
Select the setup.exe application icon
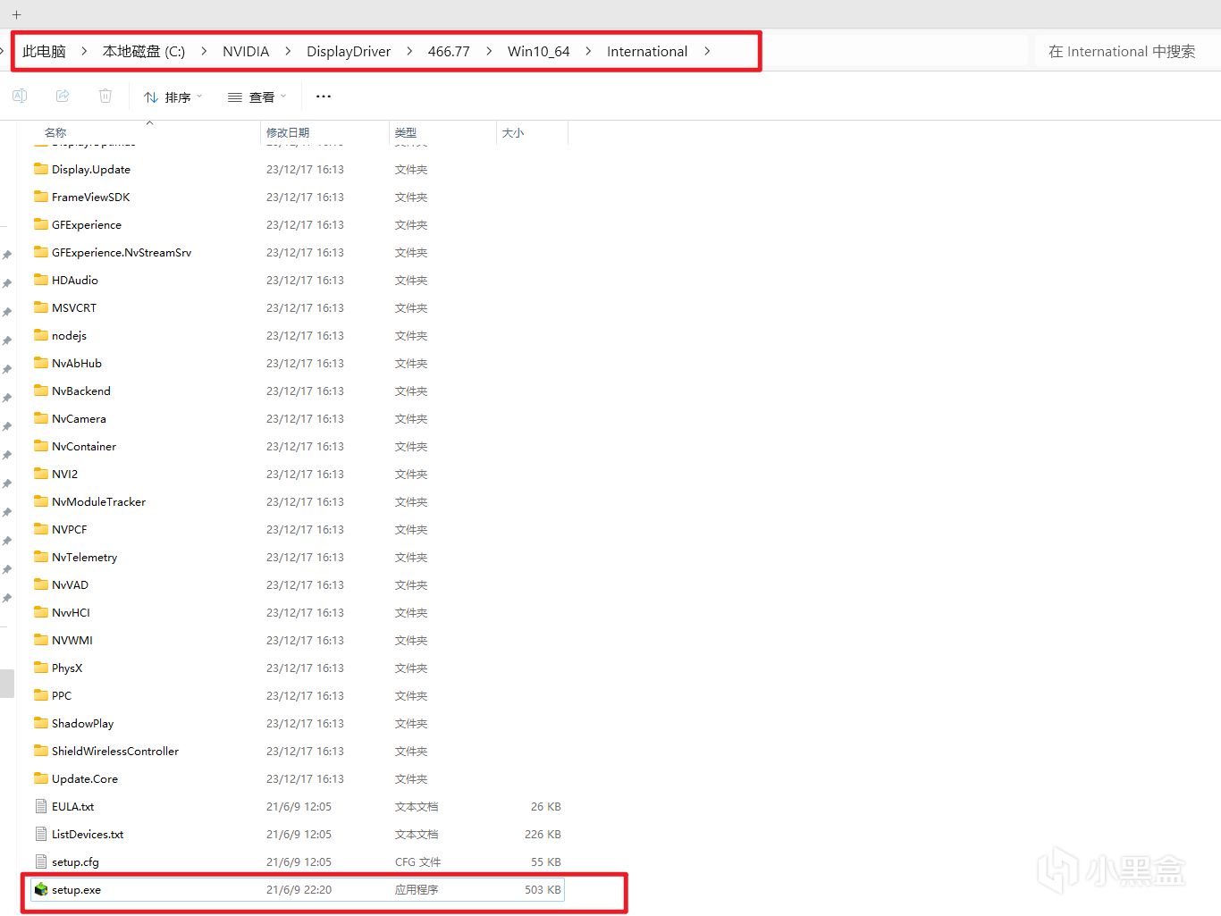coord(41,889)
